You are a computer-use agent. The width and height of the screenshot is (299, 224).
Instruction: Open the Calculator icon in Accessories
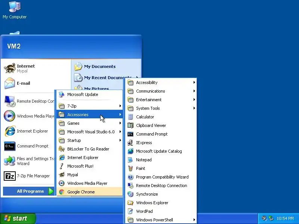130,117
